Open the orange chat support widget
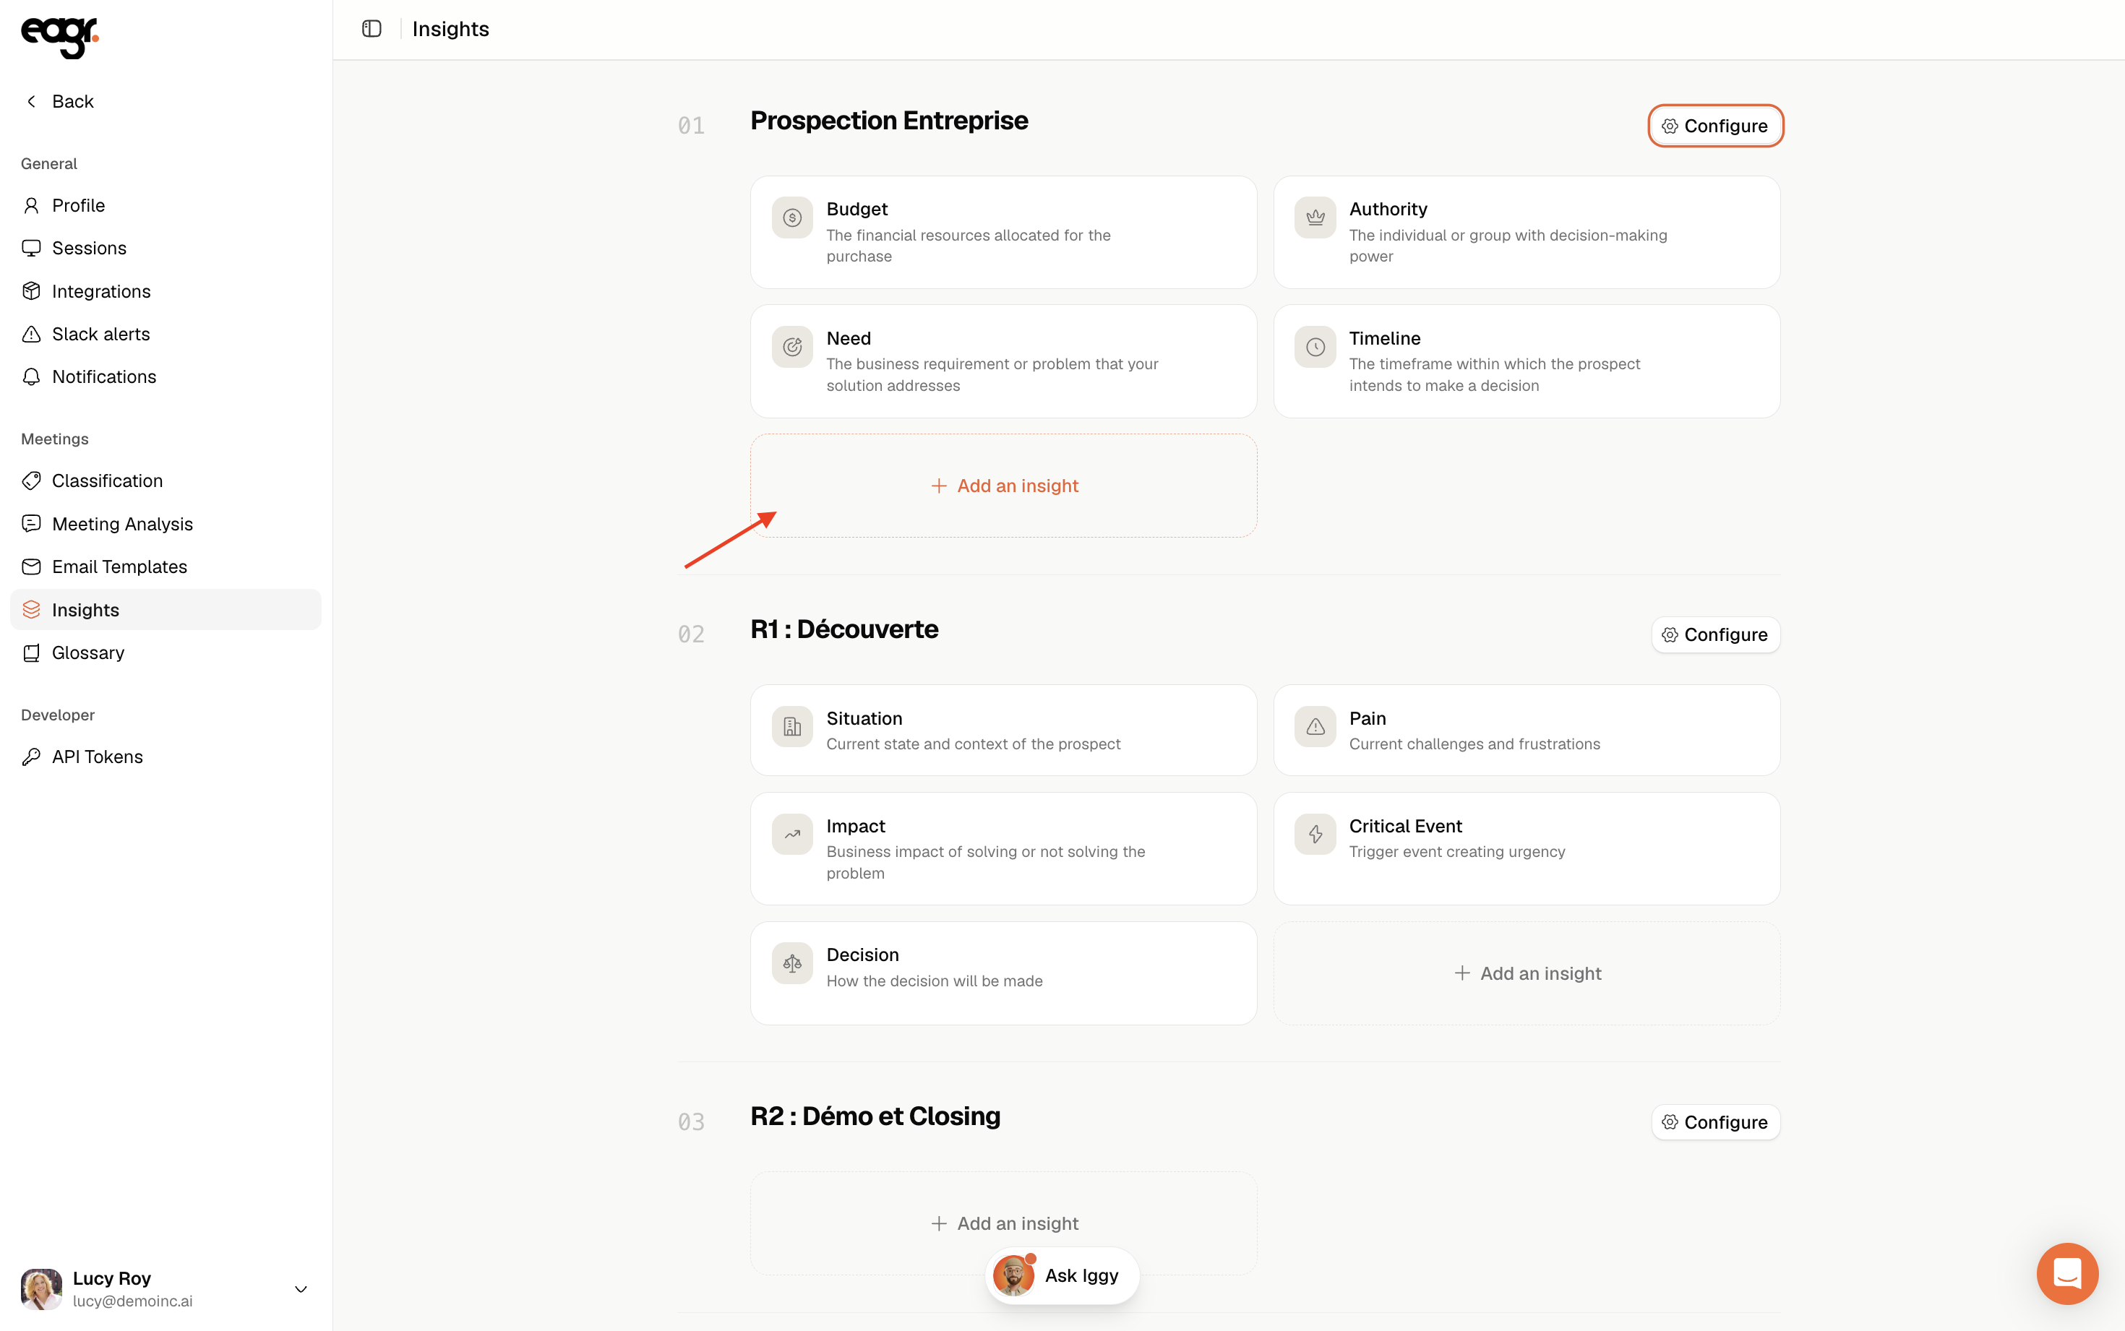The height and width of the screenshot is (1331, 2125). coord(2067,1273)
